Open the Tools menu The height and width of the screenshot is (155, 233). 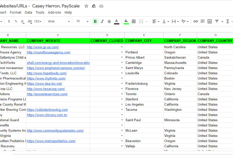pos(40,12)
